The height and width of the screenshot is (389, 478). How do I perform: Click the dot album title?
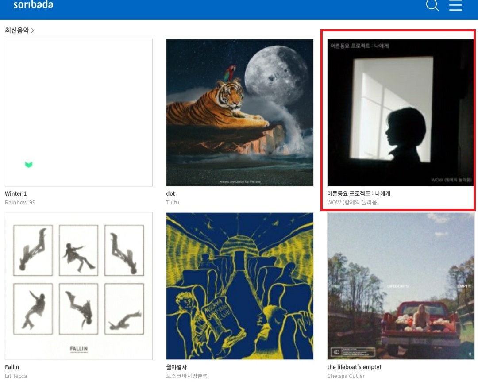click(170, 193)
